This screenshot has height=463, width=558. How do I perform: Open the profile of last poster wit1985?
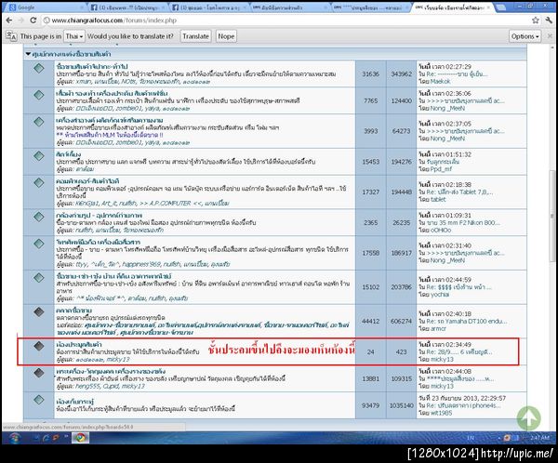pyautogui.click(x=441, y=413)
